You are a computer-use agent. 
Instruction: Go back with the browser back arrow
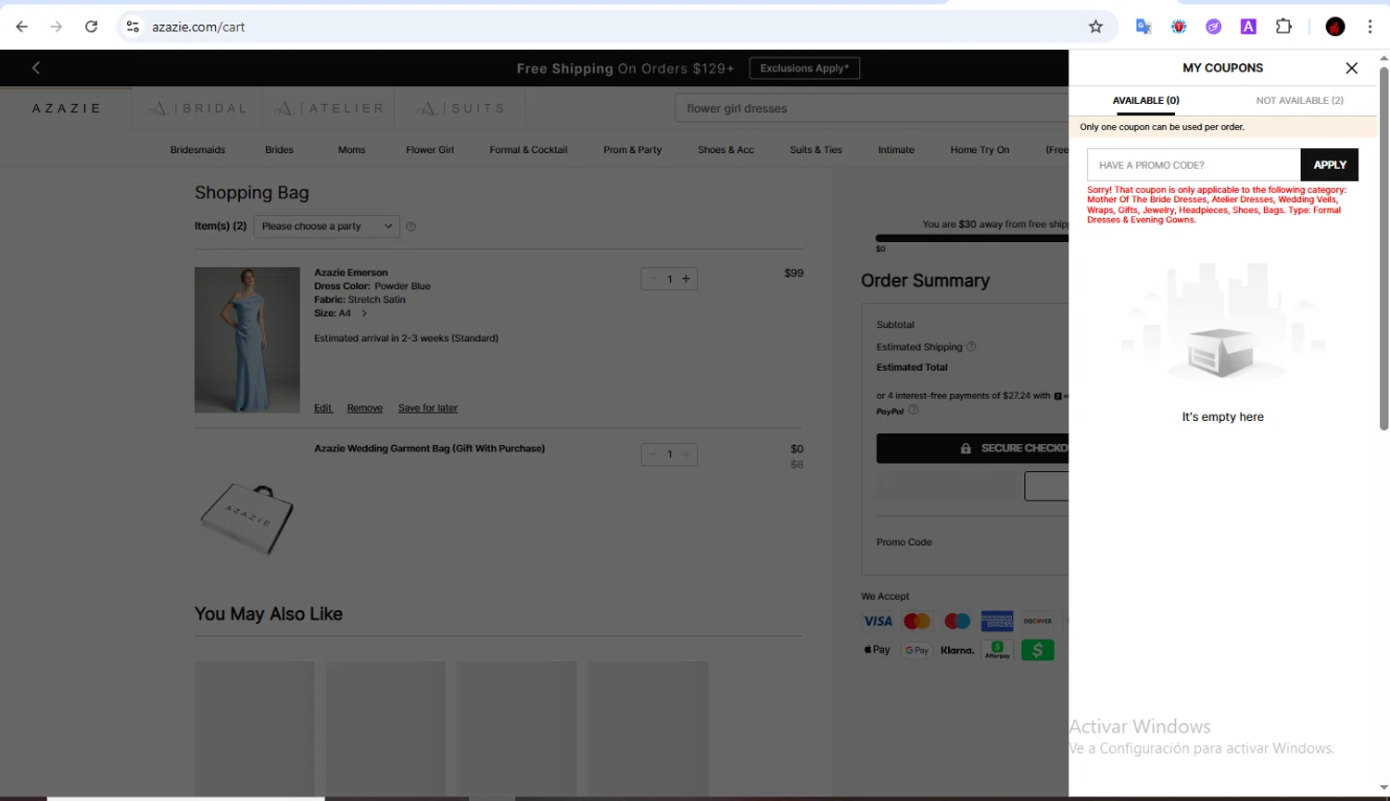(x=22, y=27)
